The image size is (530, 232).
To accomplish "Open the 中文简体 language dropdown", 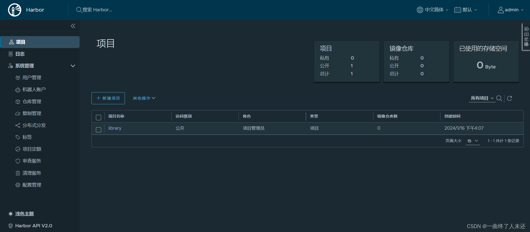I will pos(432,10).
